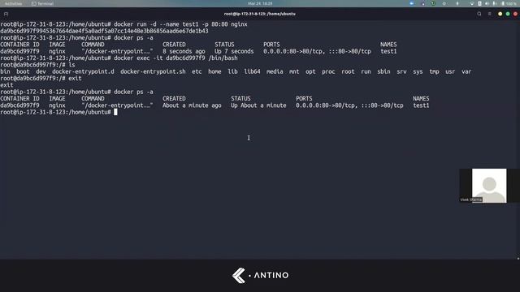The image size is (520, 292).
Task: Click the docker run -d --name test1 command
Action: point(180,24)
